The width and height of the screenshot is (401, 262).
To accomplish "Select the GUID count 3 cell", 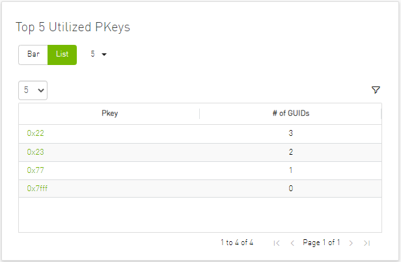I will click(290, 133).
